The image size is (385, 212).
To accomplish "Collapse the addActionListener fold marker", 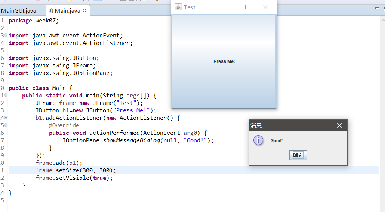I will 6,118.
